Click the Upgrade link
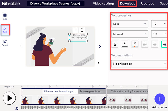 [148, 4]
